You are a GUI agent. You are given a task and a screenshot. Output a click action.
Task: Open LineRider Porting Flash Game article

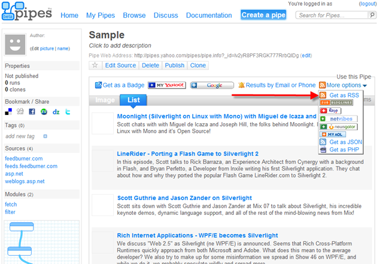coord(187,154)
